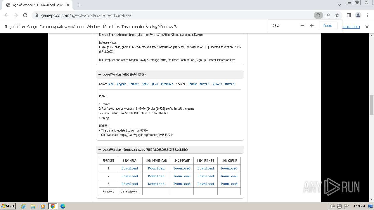The width and height of the screenshot is (374, 210).
Task: Collapse the Empires and Ashes-RUNE section
Action: [100, 150]
